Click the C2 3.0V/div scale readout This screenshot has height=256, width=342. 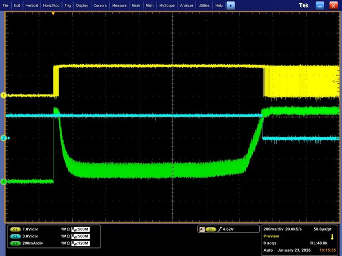(30, 236)
